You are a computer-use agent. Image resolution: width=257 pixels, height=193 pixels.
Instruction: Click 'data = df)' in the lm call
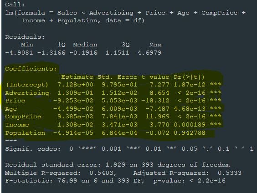pyautogui.click(x=125, y=20)
